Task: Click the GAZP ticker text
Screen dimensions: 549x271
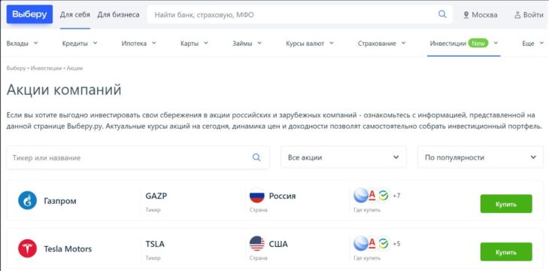Action: (x=156, y=196)
